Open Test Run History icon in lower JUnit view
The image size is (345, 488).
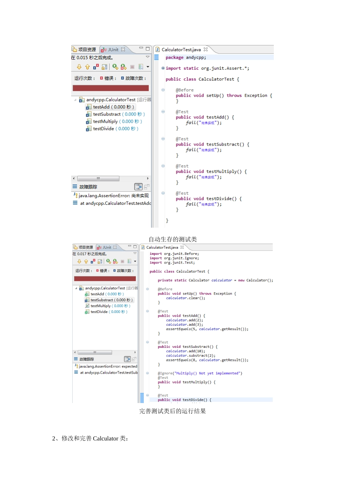coord(129,261)
